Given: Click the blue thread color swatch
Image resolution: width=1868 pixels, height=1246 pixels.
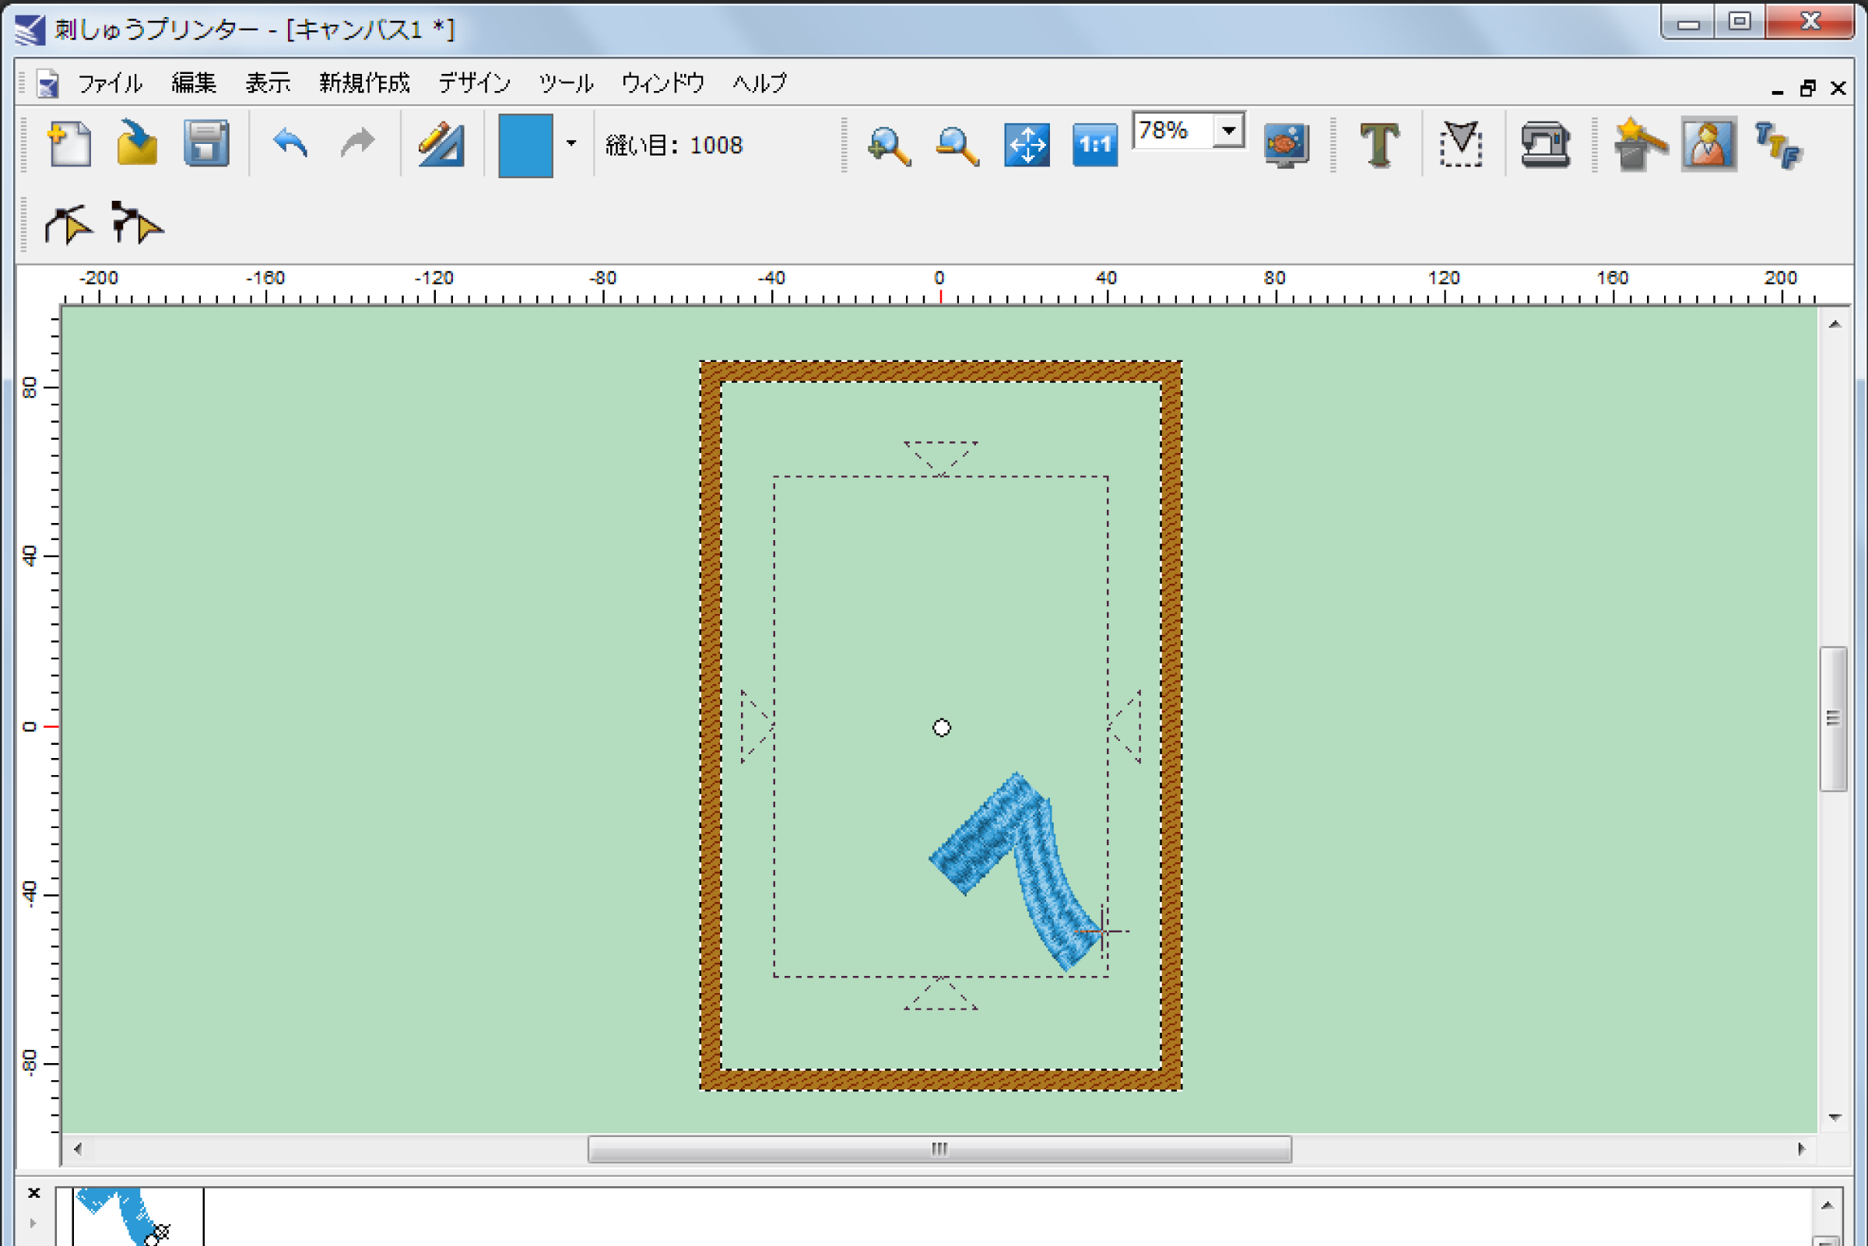Looking at the screenshot, I should click(525, 146).
